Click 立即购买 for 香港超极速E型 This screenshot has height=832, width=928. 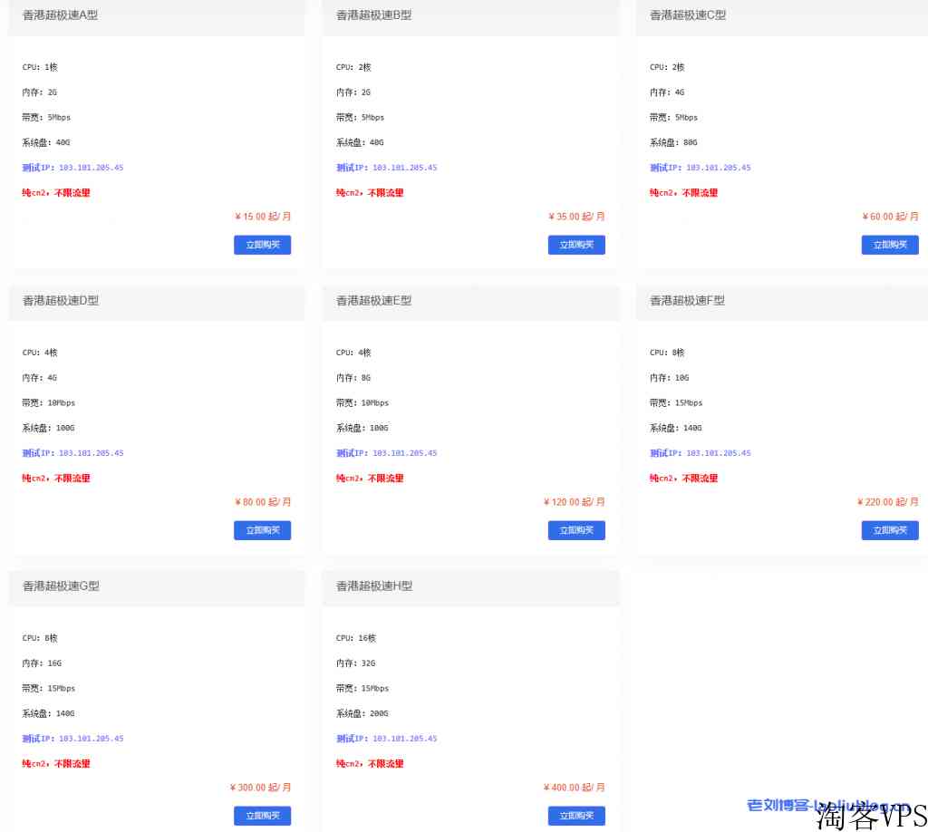(575, 530)
